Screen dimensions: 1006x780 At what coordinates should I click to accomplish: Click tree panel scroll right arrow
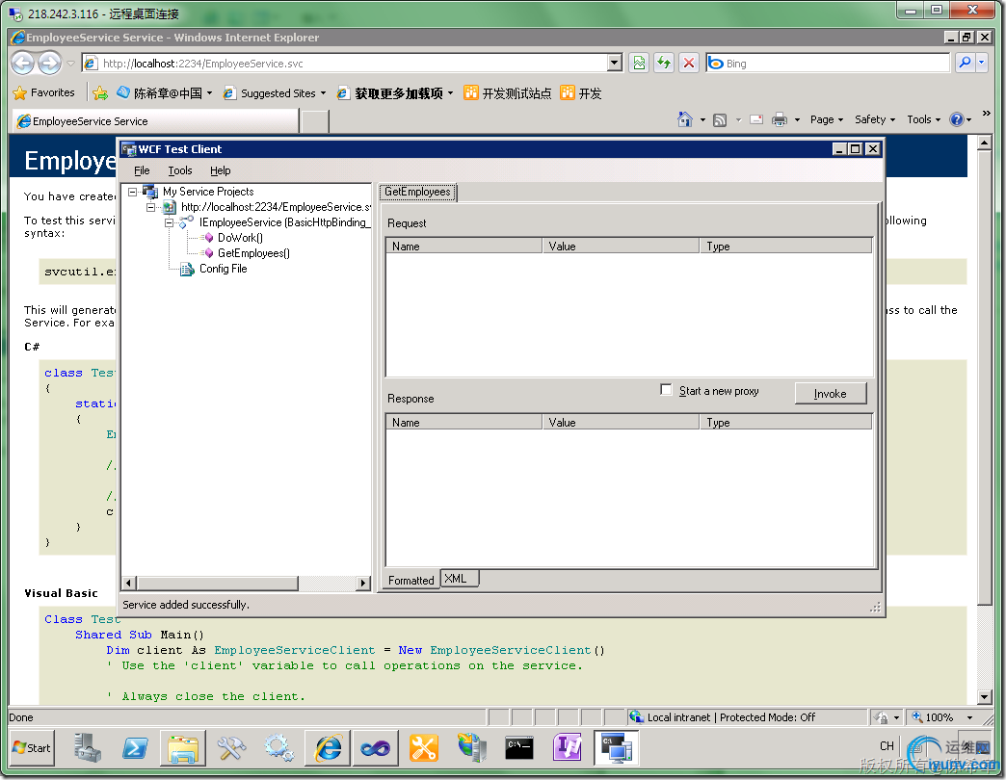point(363,584)
